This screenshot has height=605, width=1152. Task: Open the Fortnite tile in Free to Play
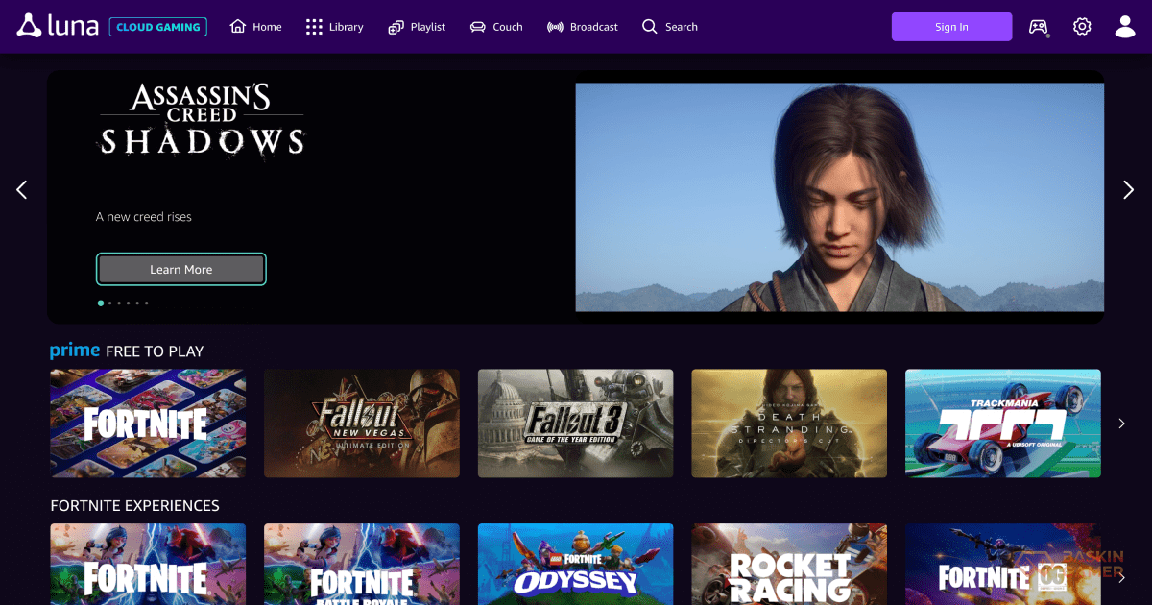pos(148,423)
